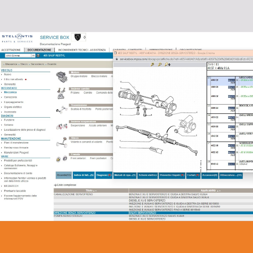Viewport: 253px width, 253px height.
Task: Click REACH badge on part 4000 25 row
Action: coord(231,80)
